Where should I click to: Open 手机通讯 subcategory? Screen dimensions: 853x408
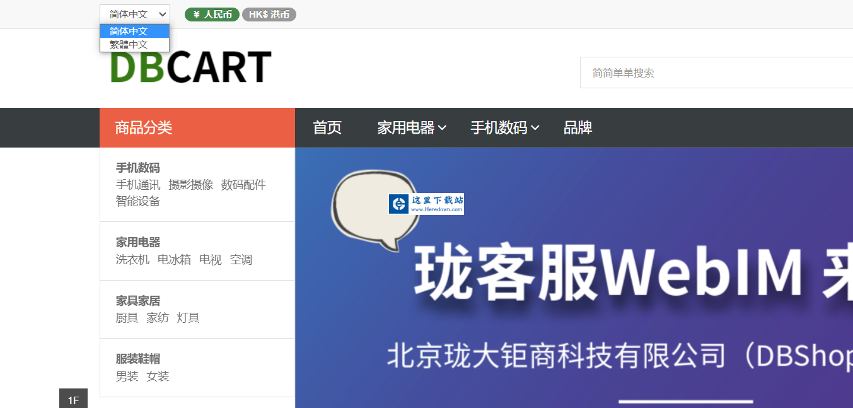138,185
